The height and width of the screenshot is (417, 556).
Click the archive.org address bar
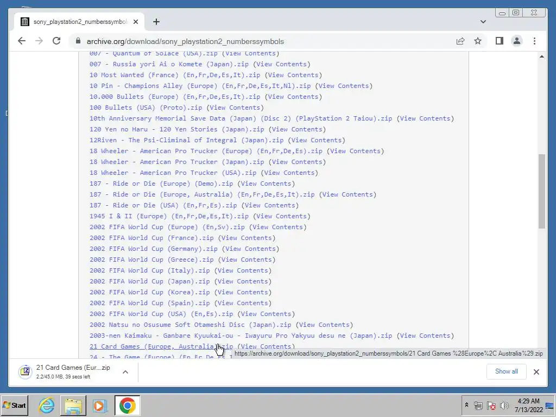pos(262,41)
